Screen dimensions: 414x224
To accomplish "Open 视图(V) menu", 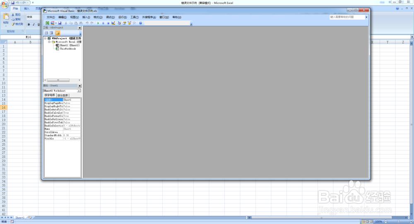I will (75, 17).
